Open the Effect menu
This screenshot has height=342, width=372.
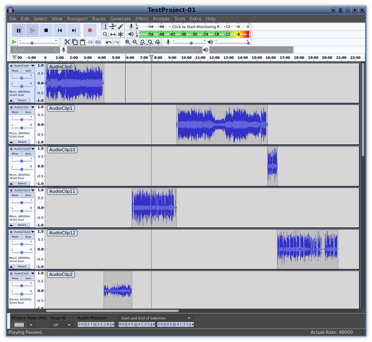(142, 19)
